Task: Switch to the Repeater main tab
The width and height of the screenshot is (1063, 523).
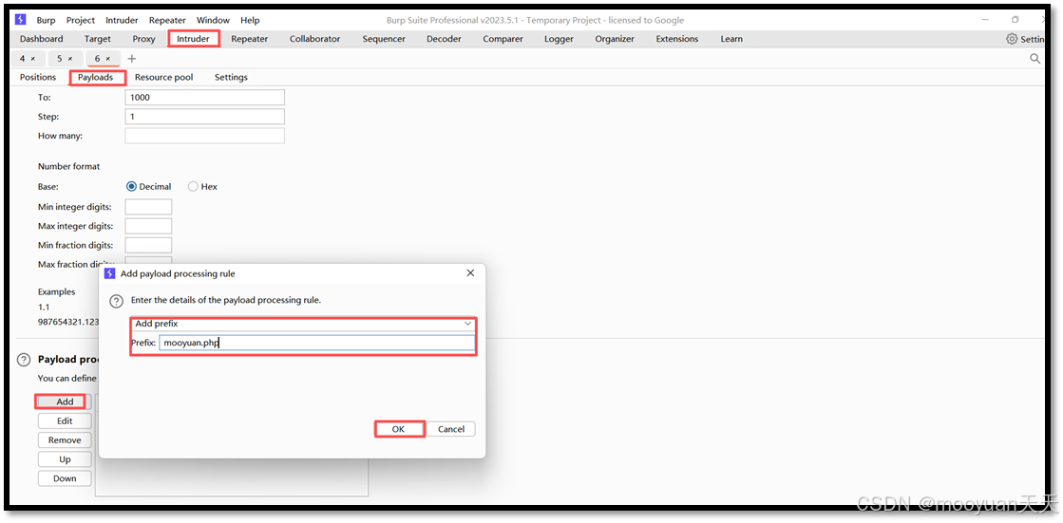Action: [x=250, y=39]
